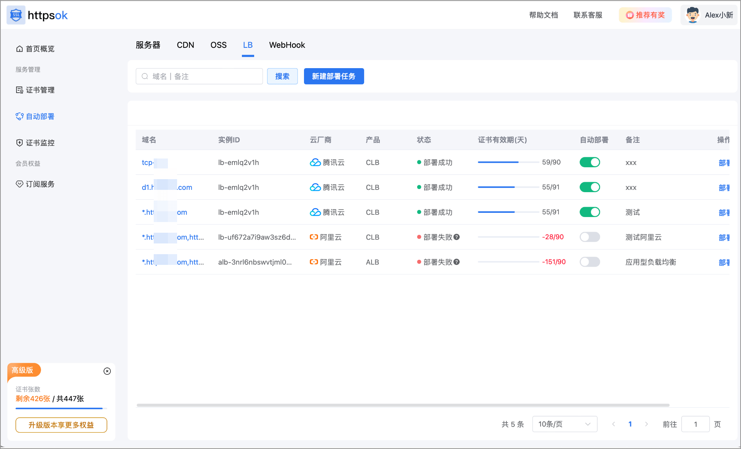The image size is (741, 449).
Task: Open 证书管理 in the sidebar
Action: pos(35,90)
